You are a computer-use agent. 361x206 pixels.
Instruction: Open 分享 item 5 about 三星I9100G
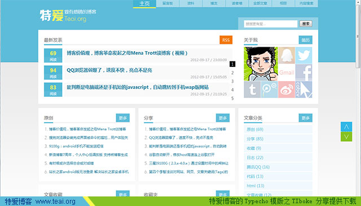point(188,163)
